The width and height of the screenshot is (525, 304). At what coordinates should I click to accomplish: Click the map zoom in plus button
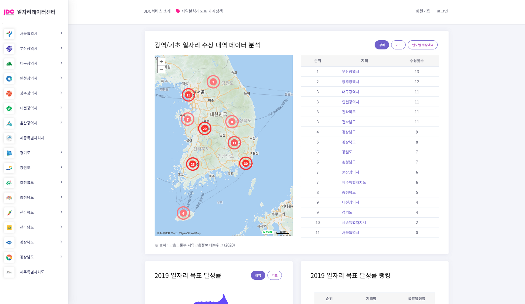(161, 62)
